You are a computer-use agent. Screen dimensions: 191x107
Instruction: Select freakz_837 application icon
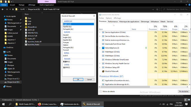[26, 39]
